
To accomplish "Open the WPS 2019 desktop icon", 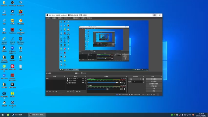I will (4, 76).
